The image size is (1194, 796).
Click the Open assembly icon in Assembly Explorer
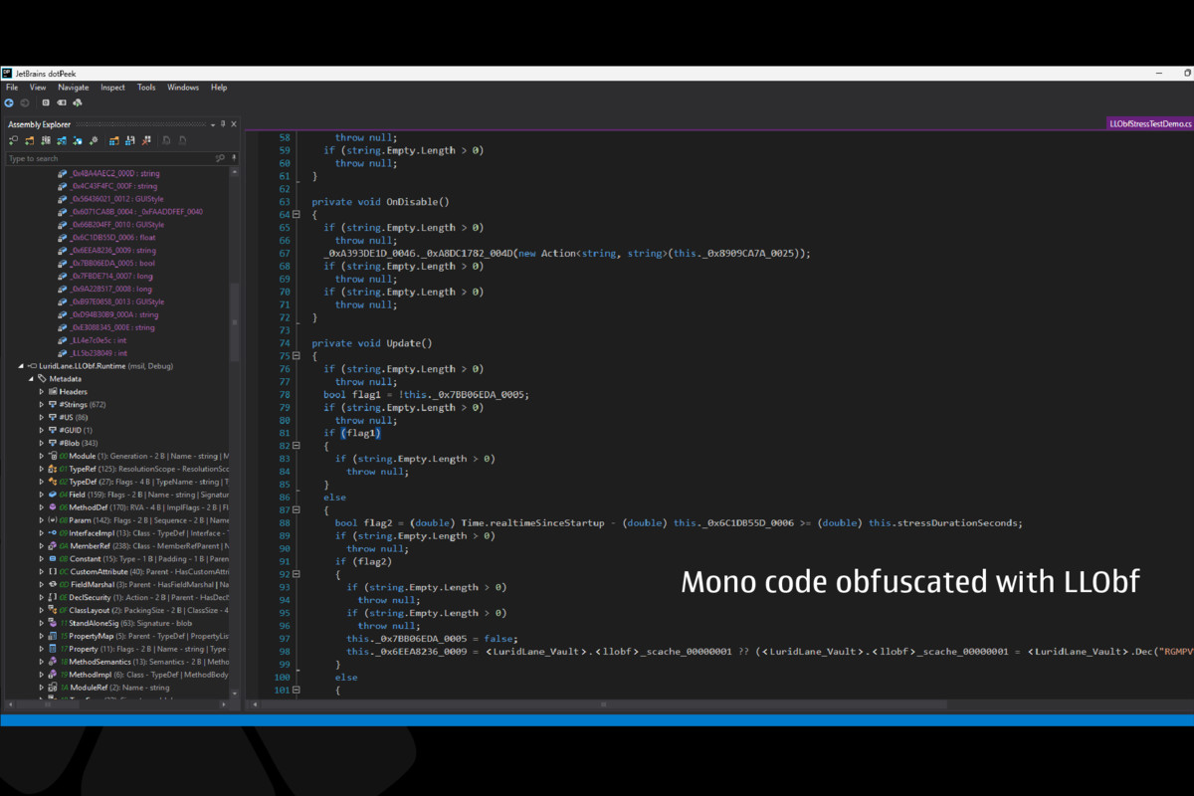tap(14, 140)
